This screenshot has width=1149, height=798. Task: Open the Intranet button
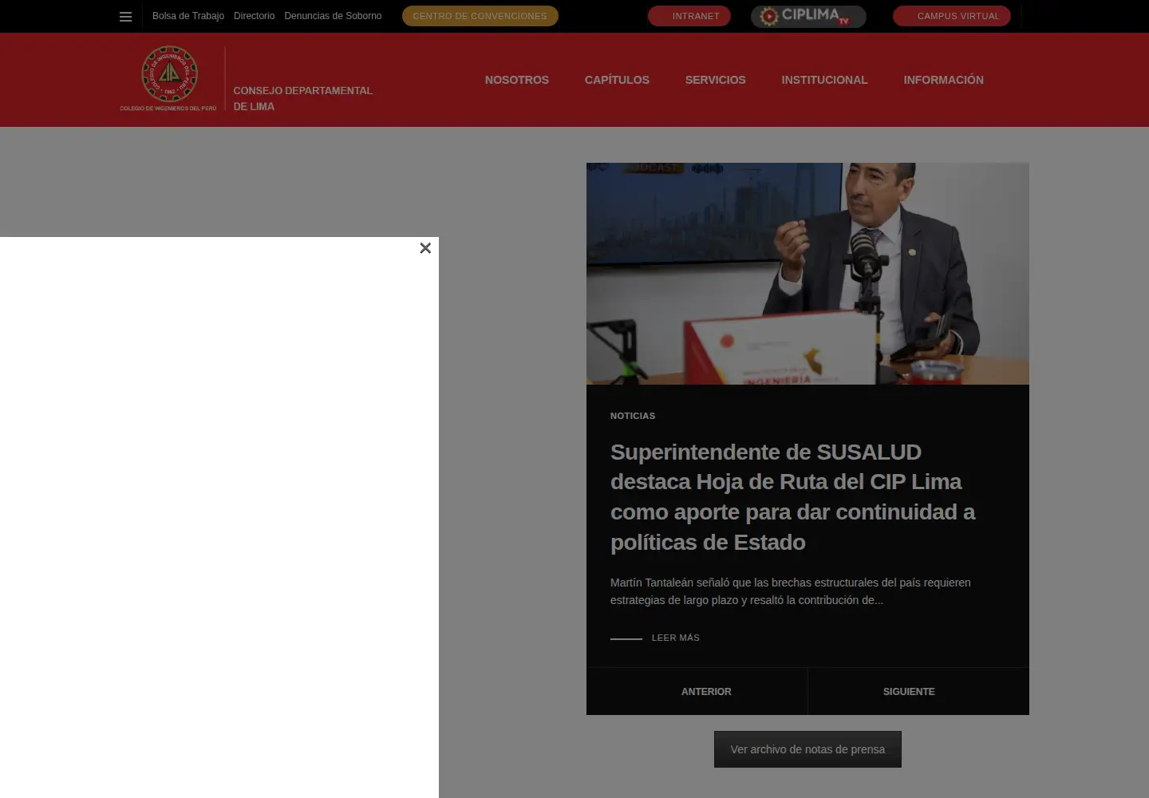point(689,16)
